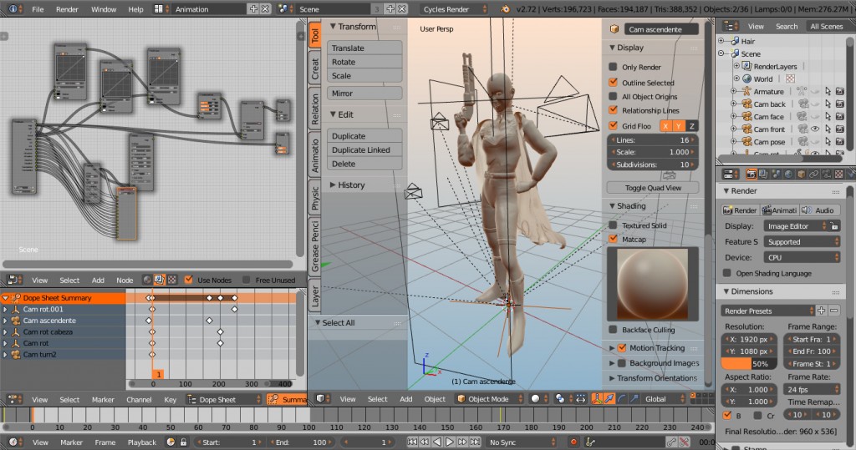Toggle the Relationship Lines checkbox

point(613,109)
